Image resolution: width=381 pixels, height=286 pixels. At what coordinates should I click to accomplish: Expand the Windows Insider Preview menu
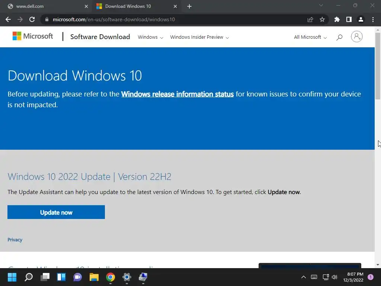click(199, 37)
